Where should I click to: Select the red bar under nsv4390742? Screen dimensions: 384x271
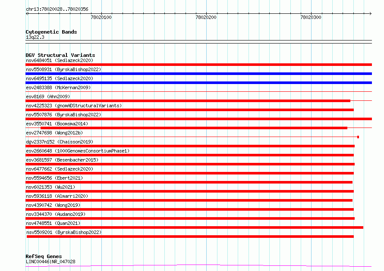tap(189, 209)
